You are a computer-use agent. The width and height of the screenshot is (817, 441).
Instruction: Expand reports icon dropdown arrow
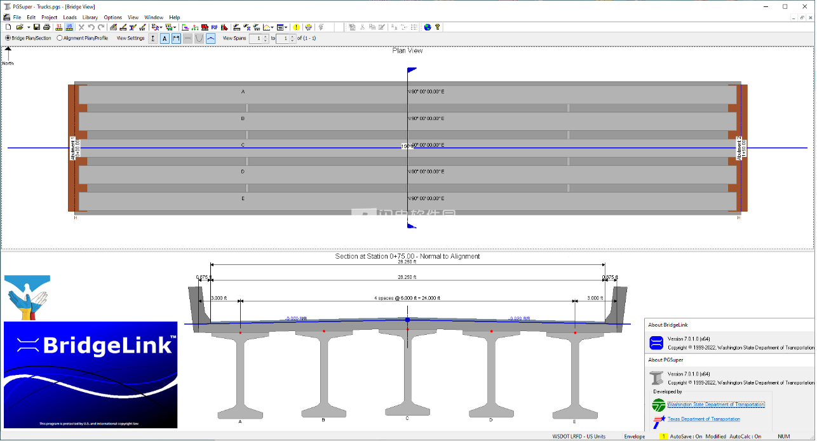pyautogui.click(x=287, y=27)
